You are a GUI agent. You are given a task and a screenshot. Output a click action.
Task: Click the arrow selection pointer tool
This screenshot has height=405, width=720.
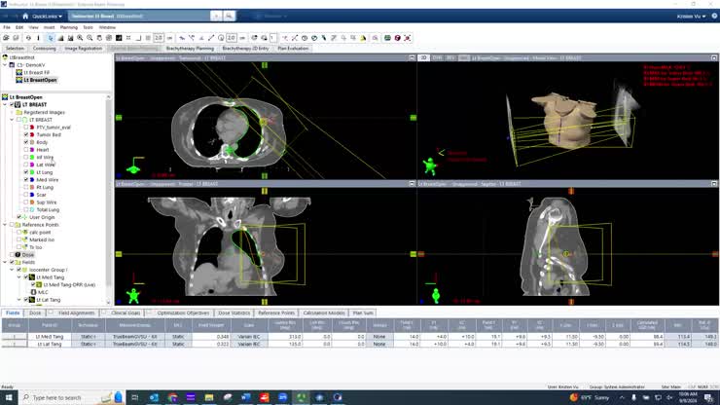pos(51,38)
